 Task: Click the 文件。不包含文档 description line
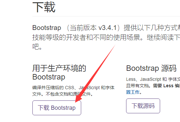pyautogui.click(x=62, y=94)
